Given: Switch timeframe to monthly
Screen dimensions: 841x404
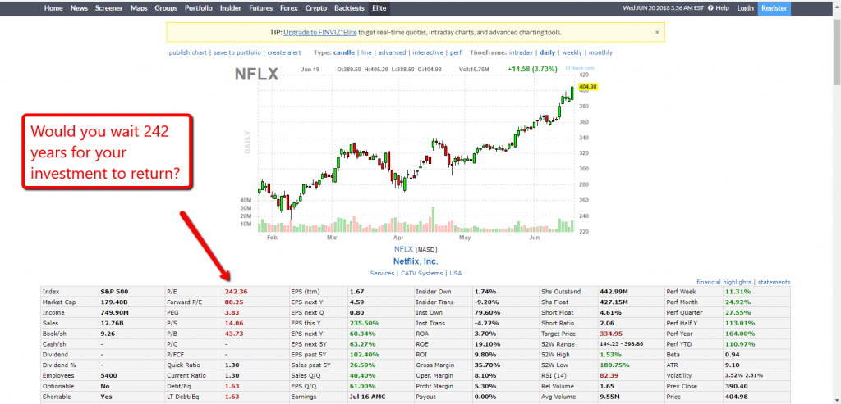Looking at the screenshot, I should 600,52.
